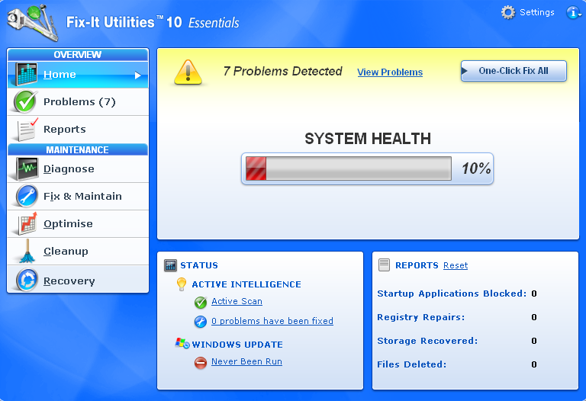Click the Cleanup broom icon
Image resolution: width=586 pixels, height=401 pixels.
[27, 251]
